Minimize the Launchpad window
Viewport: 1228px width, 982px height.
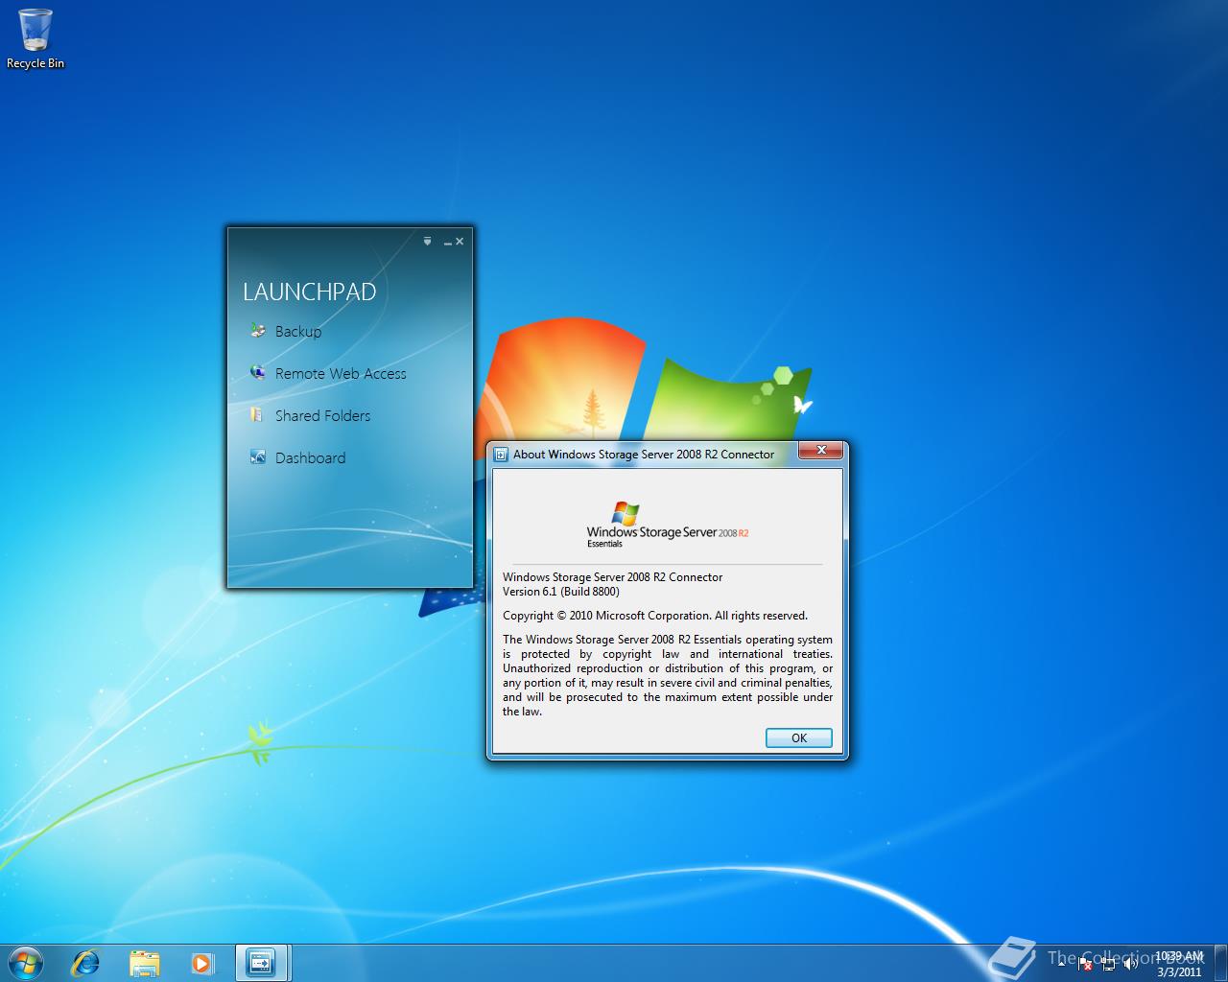coord(447,242)
